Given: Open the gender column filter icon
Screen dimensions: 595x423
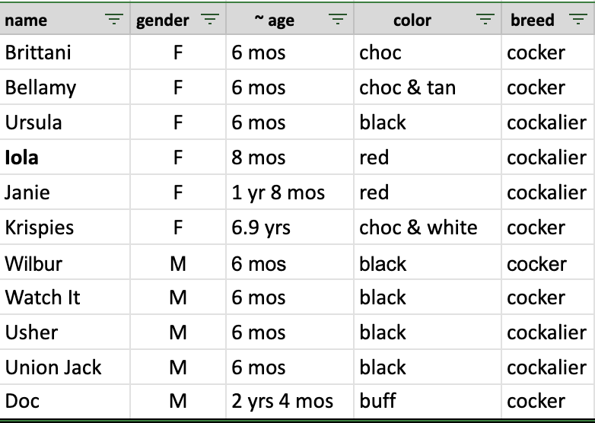Looking at the screenshot, I should (211, 20).
